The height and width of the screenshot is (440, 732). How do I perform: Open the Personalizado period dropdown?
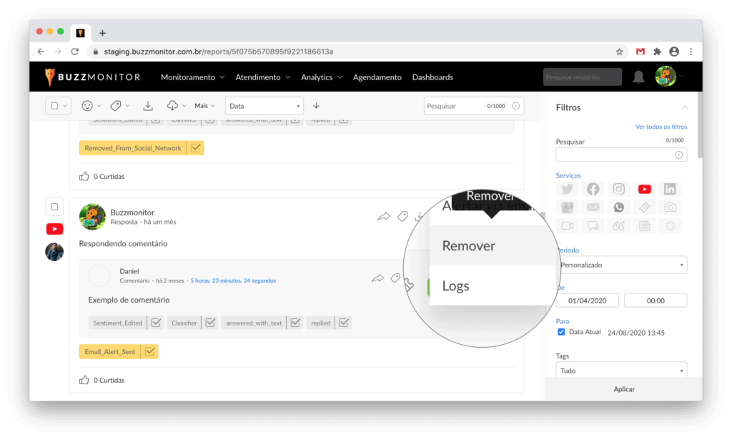click(621, 265)
